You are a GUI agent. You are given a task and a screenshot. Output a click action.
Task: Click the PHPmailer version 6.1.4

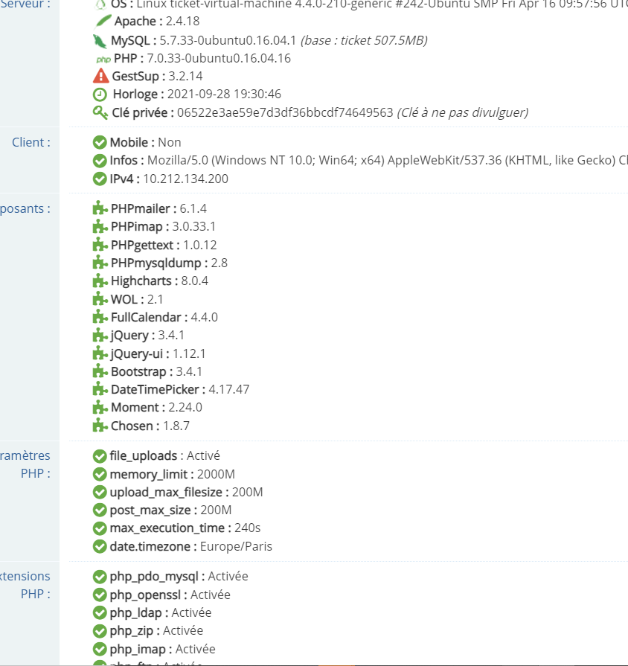(x=193, y=208)
